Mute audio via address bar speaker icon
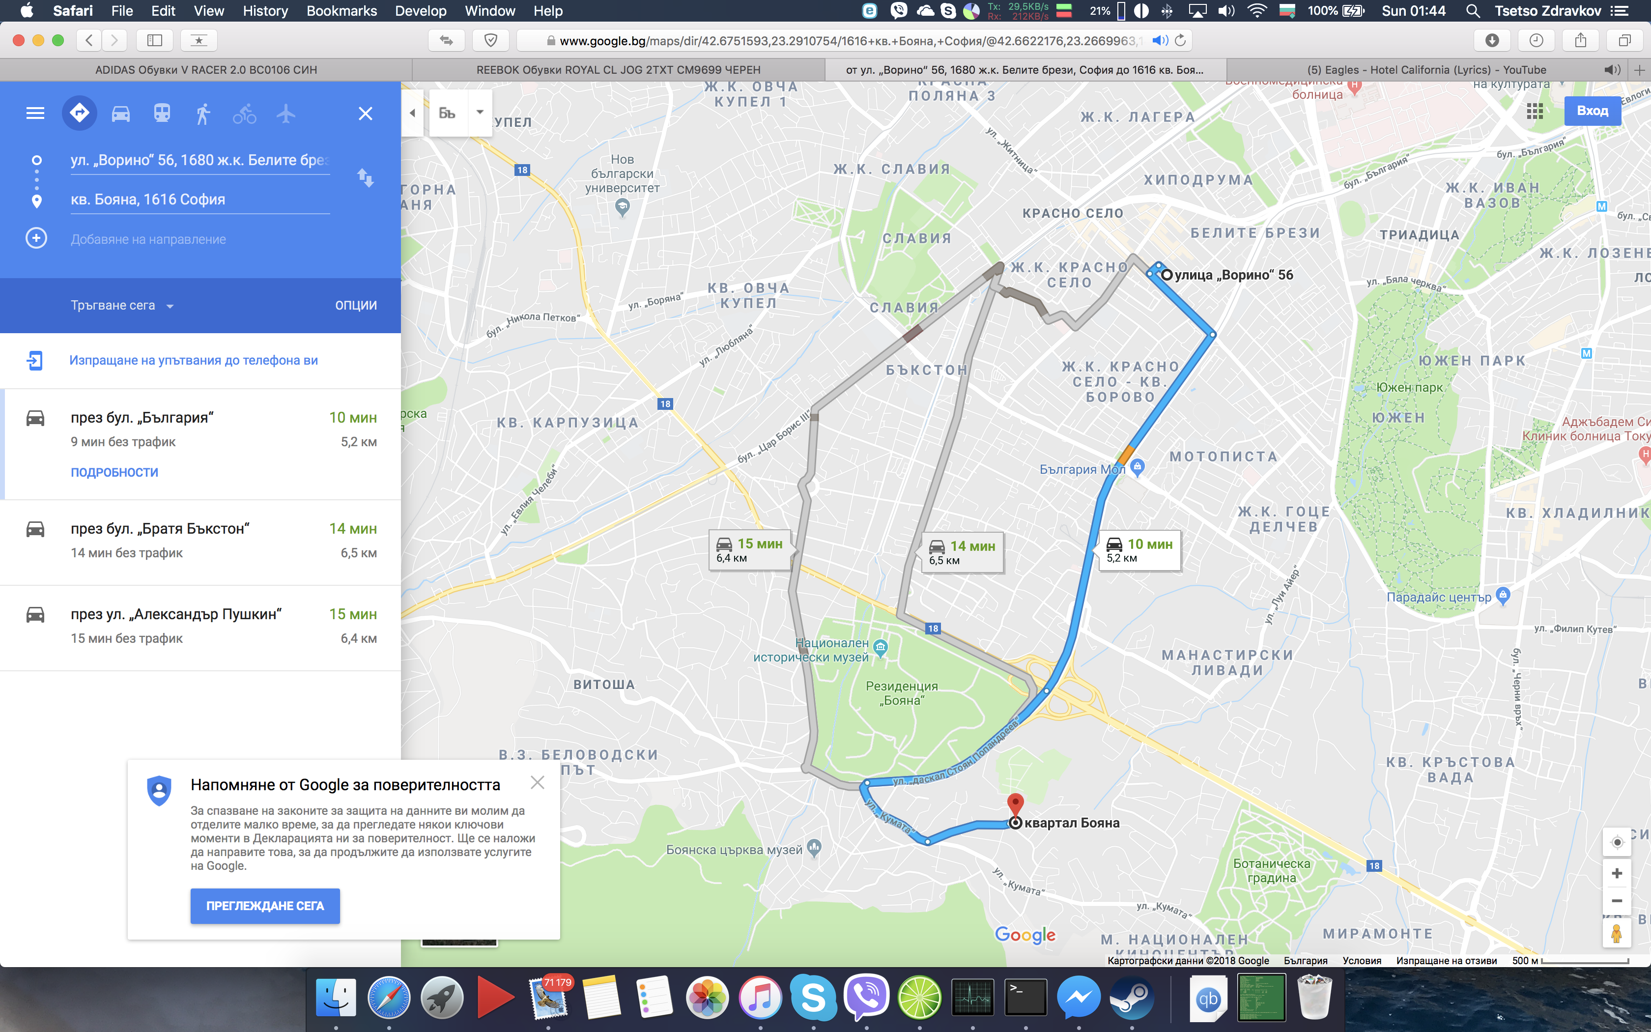The image size is (1651, 1032). coord(1159,40)
